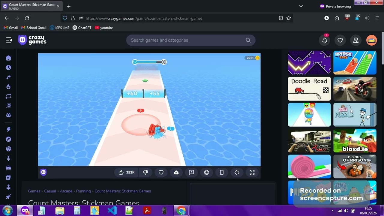This screenshot has width=384, height=216.
Task: Open user profile avatar
Action: pos(371,40)
